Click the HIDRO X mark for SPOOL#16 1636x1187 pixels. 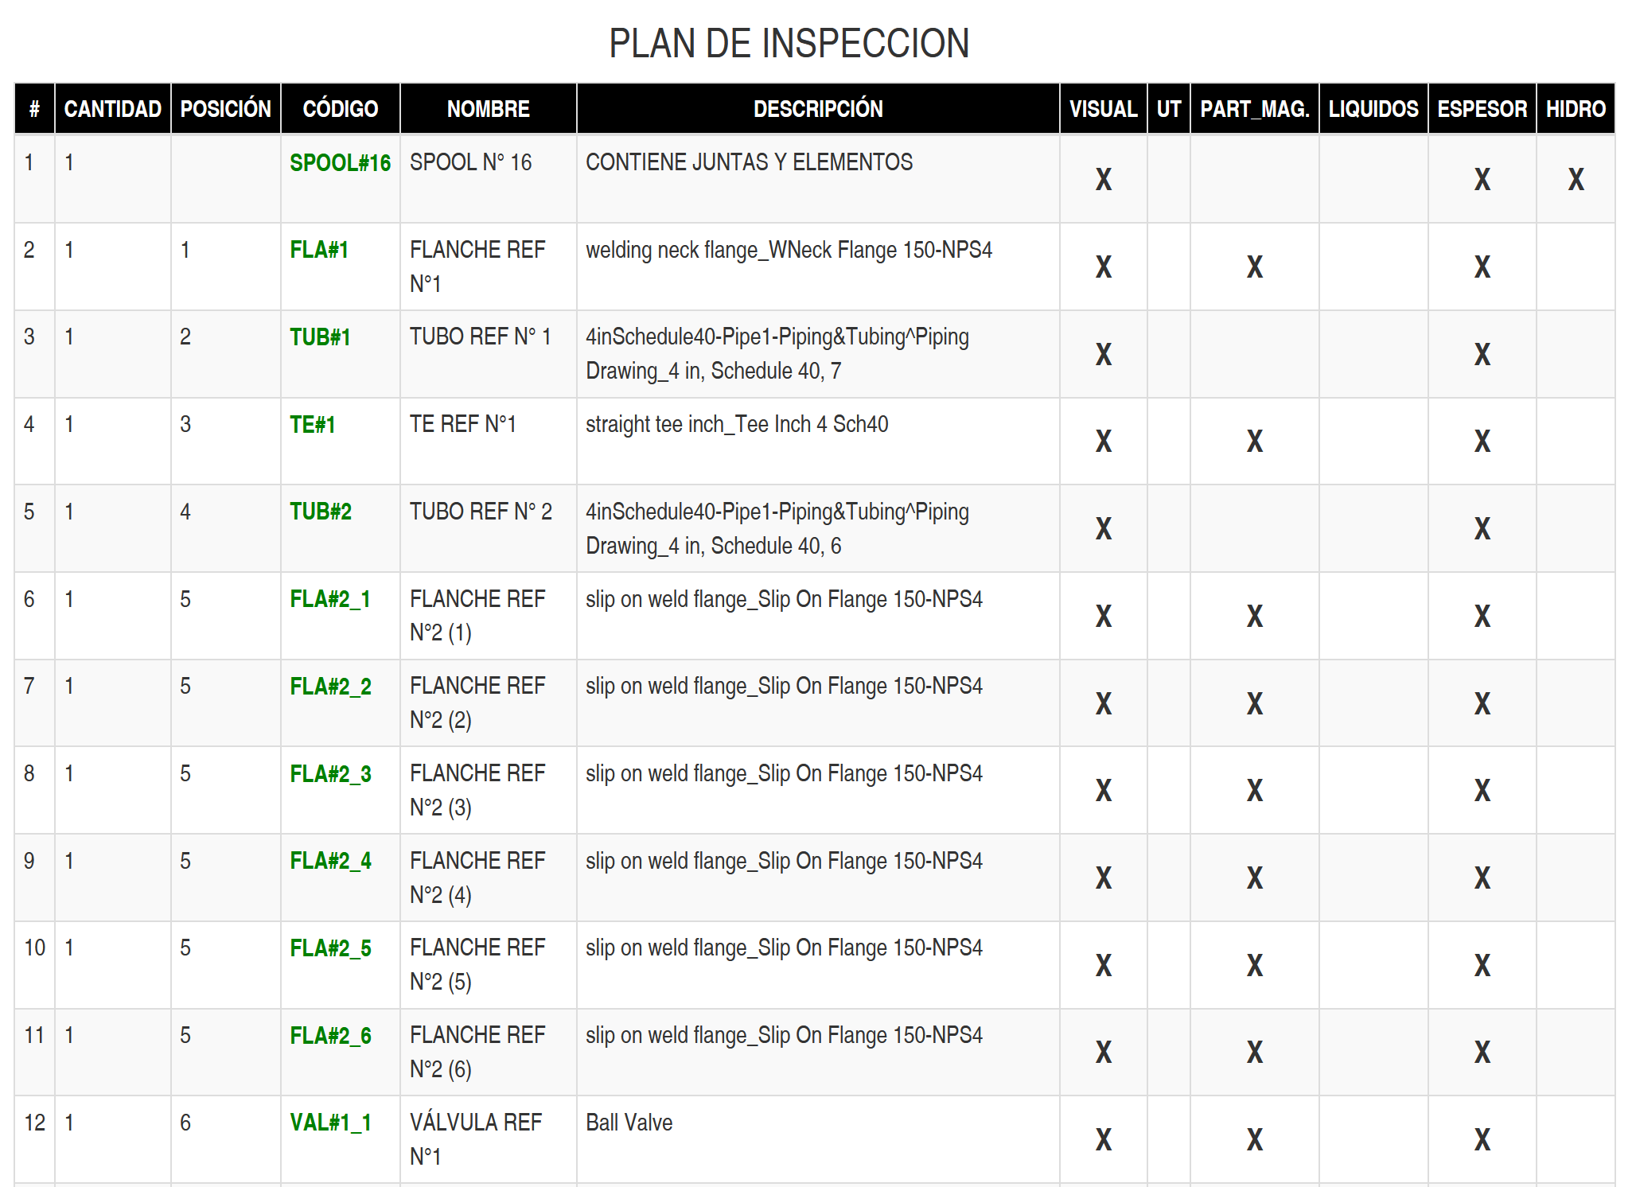click(1576, 180)
